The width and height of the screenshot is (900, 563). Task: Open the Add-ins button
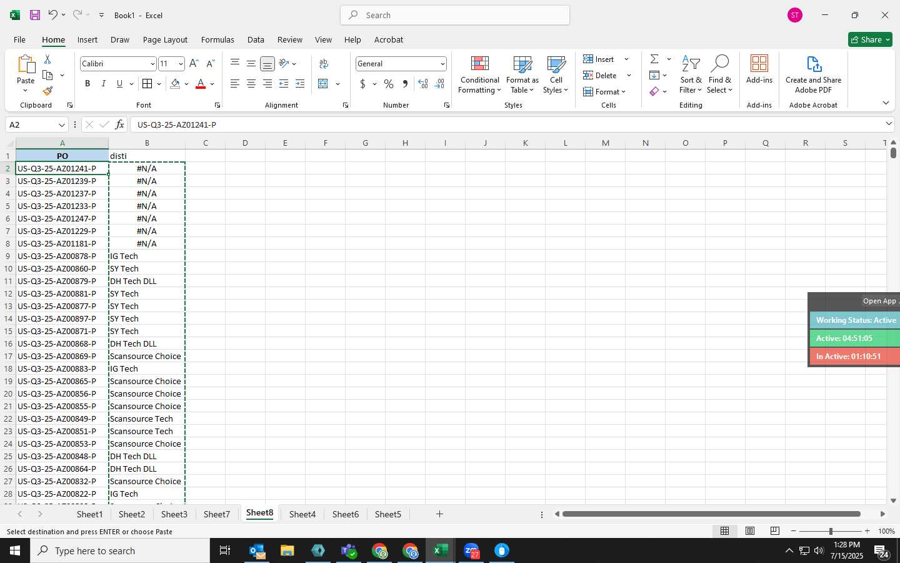[x=759, y=69]
